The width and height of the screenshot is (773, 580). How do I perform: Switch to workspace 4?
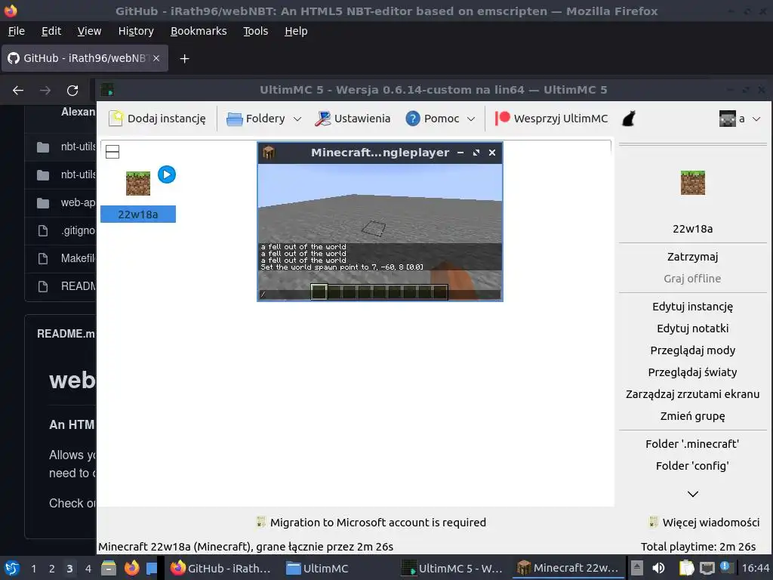[x=88, y=569]
